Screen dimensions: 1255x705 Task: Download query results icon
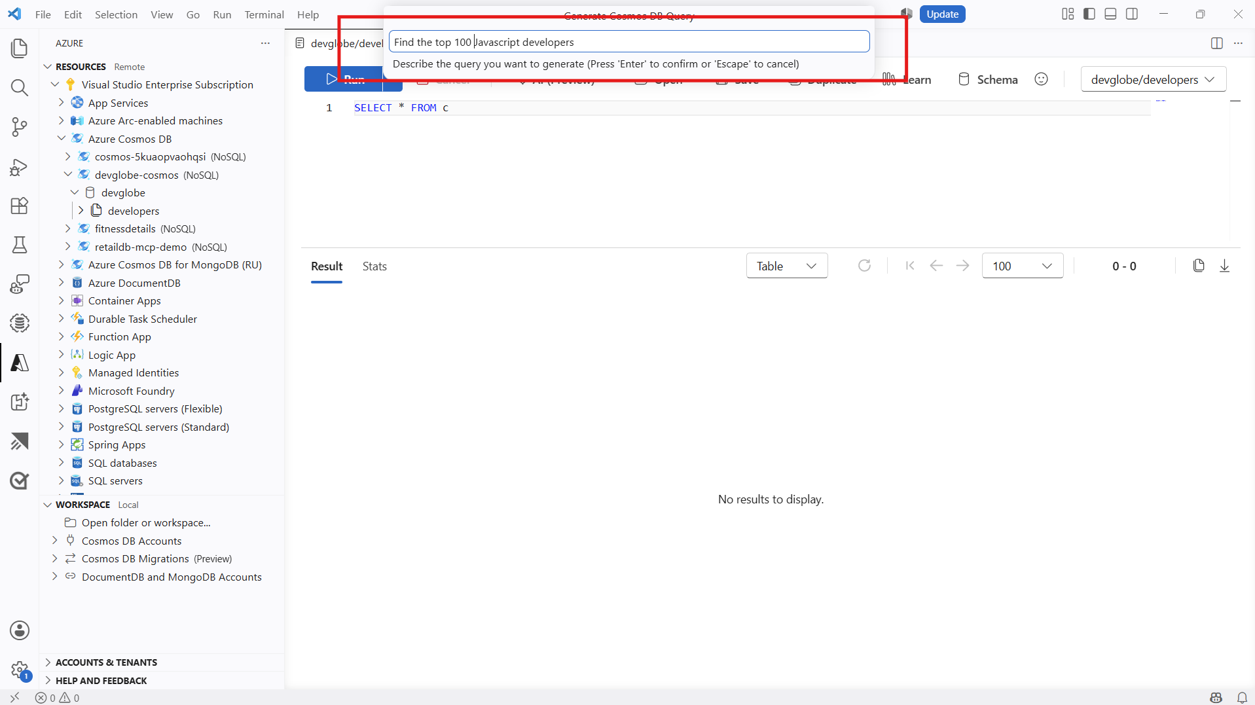tap(1224, 266)
